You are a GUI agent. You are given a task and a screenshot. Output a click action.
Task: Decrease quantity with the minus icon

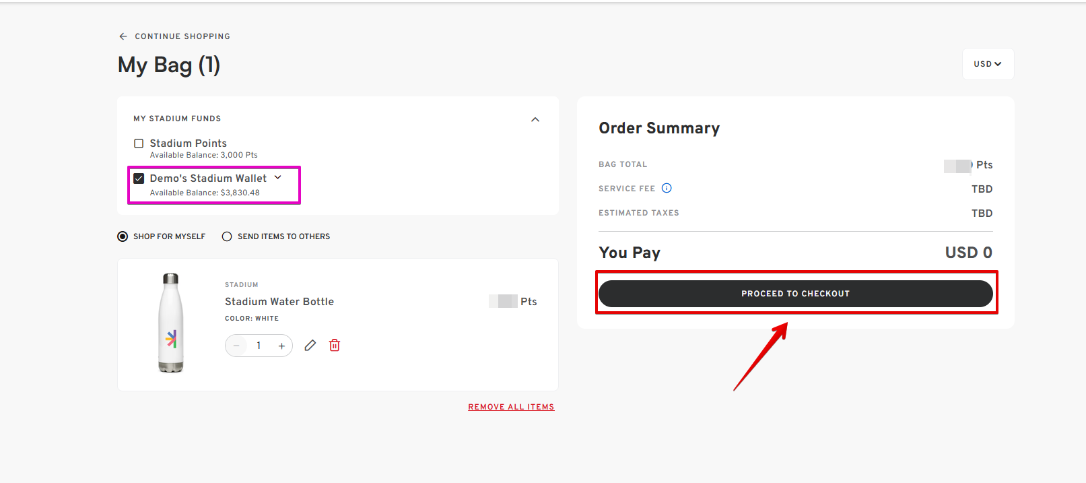pyautogui.click(x=236, y=346)
